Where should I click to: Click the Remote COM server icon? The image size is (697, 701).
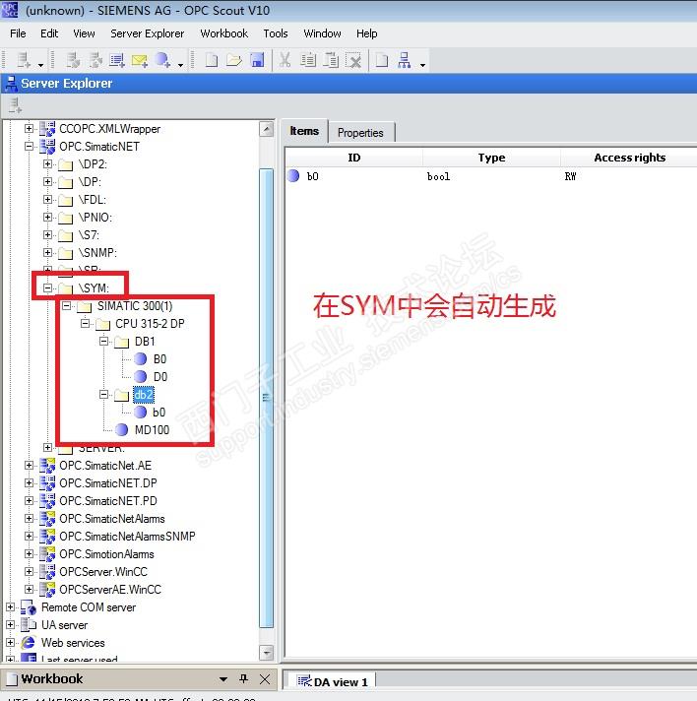click(29, 607)
